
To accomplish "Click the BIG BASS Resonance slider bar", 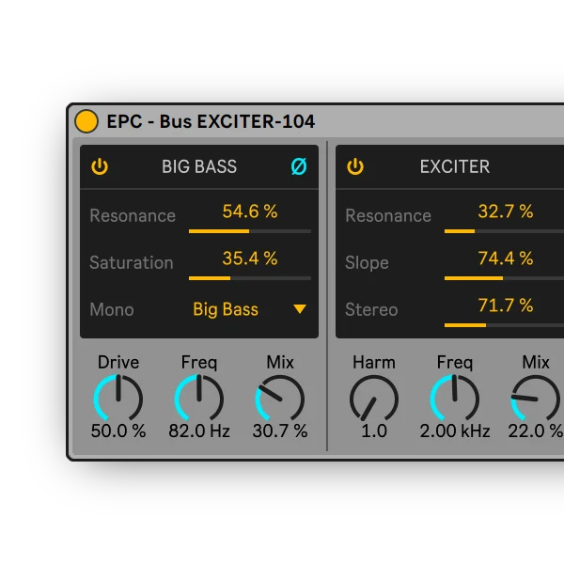I will [x=250, y=231].
